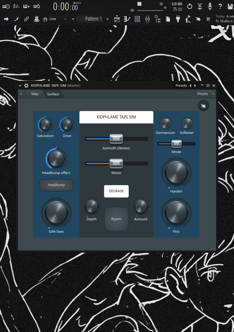Click the KIDPHLAME TAPE SIM header label
The height and width of the screenshot is (332, 234).
pyautogui.click(x=116, y=117)
